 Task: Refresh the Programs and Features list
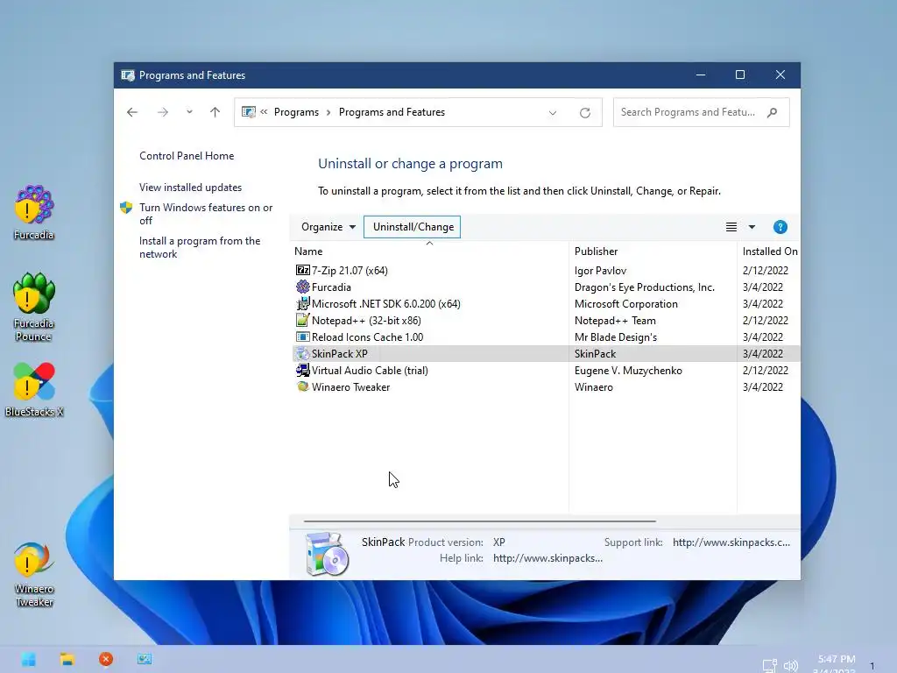coord(584,113)
